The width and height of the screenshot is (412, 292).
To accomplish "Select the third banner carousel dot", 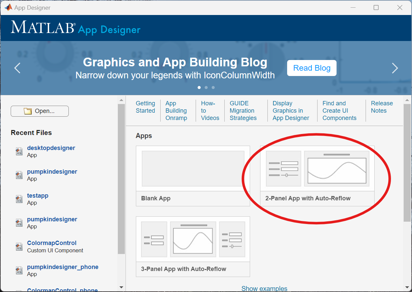I will pos(213,88).
